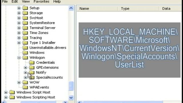Open the View menu
This screenshot has width=183, height=103.
coord(26,1)
